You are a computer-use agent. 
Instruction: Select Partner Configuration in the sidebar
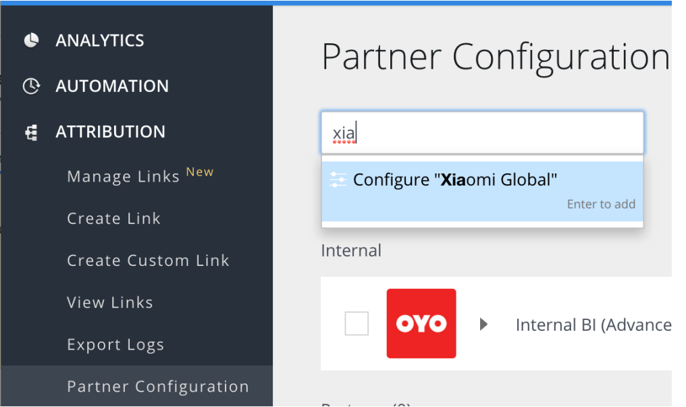click(158, 387)
